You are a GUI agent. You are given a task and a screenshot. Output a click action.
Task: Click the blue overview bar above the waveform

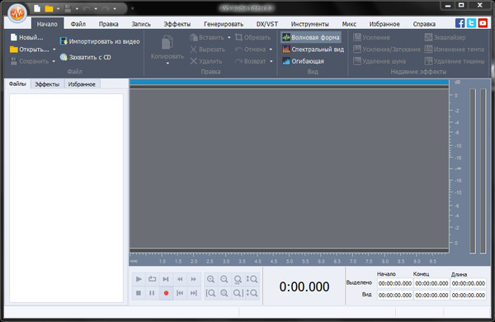tap(290, 83)
